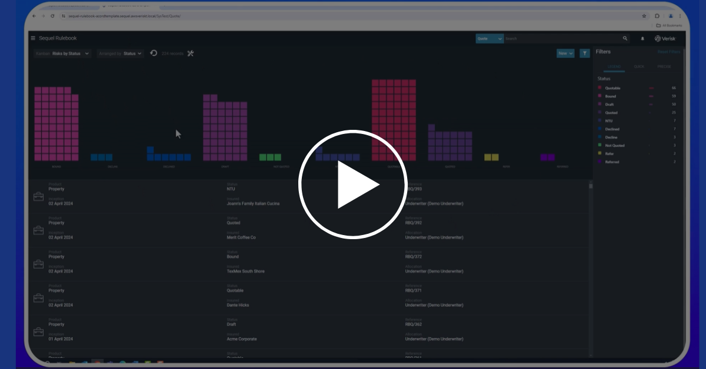Click inside the Search input field
The image size is (706, 369).
click(x=562, y=39)
